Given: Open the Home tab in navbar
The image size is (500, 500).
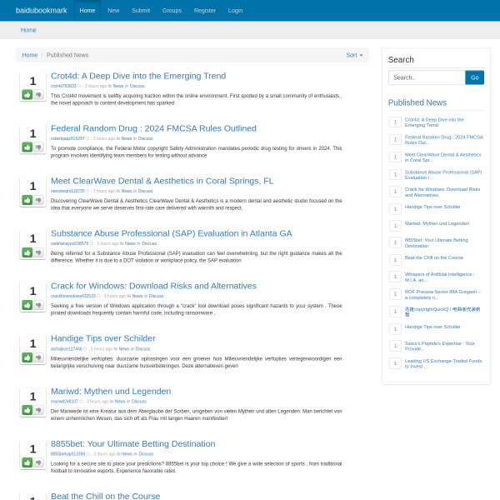Looking at the screenshot, I should (87, 11).
